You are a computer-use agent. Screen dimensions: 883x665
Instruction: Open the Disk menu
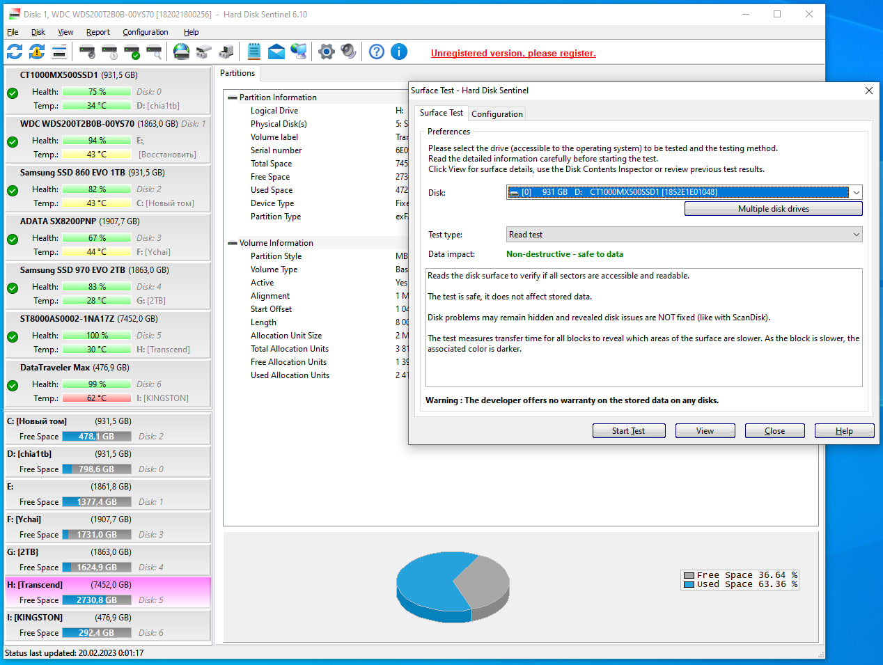click(38, 32)
